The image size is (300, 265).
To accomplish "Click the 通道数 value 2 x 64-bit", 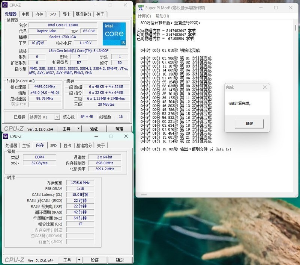I will point(105,157).
